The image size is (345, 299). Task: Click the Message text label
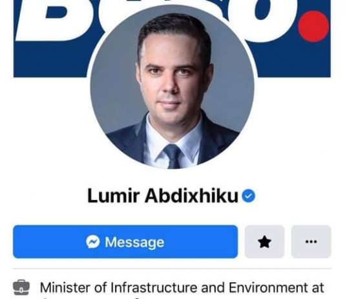coord(134,242)
